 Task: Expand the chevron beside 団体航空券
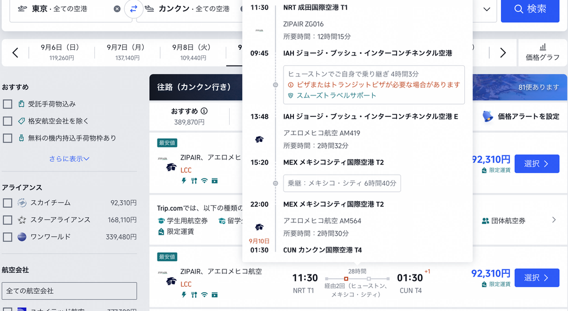[x=554, y=220]
